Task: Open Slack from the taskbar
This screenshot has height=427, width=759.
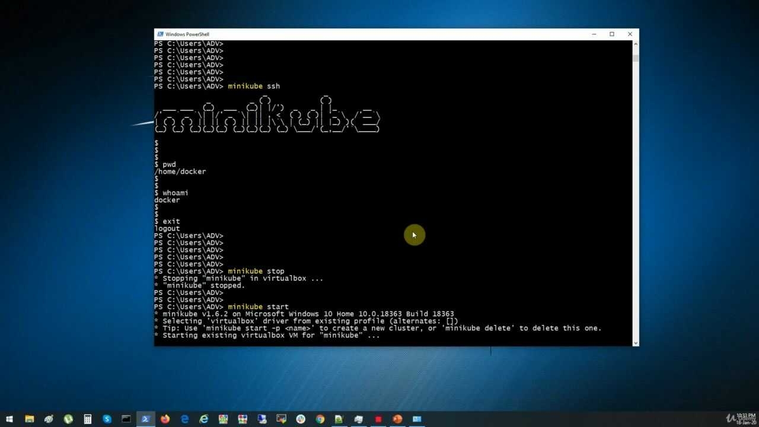Action: click(301, 419)
